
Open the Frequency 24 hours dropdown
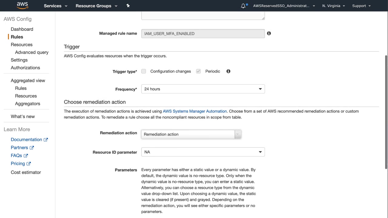(x=203, y=89)
